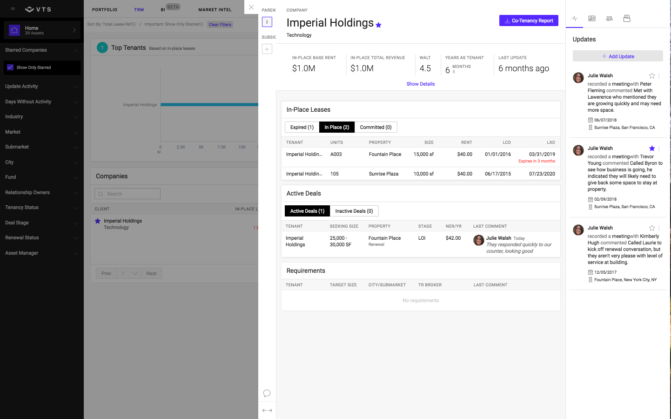Image resolution: width=671 pixels, height=419 pixels.
Task: Click Julie Walsh's avatar on the Peter Fleming update
Action: 578,78
